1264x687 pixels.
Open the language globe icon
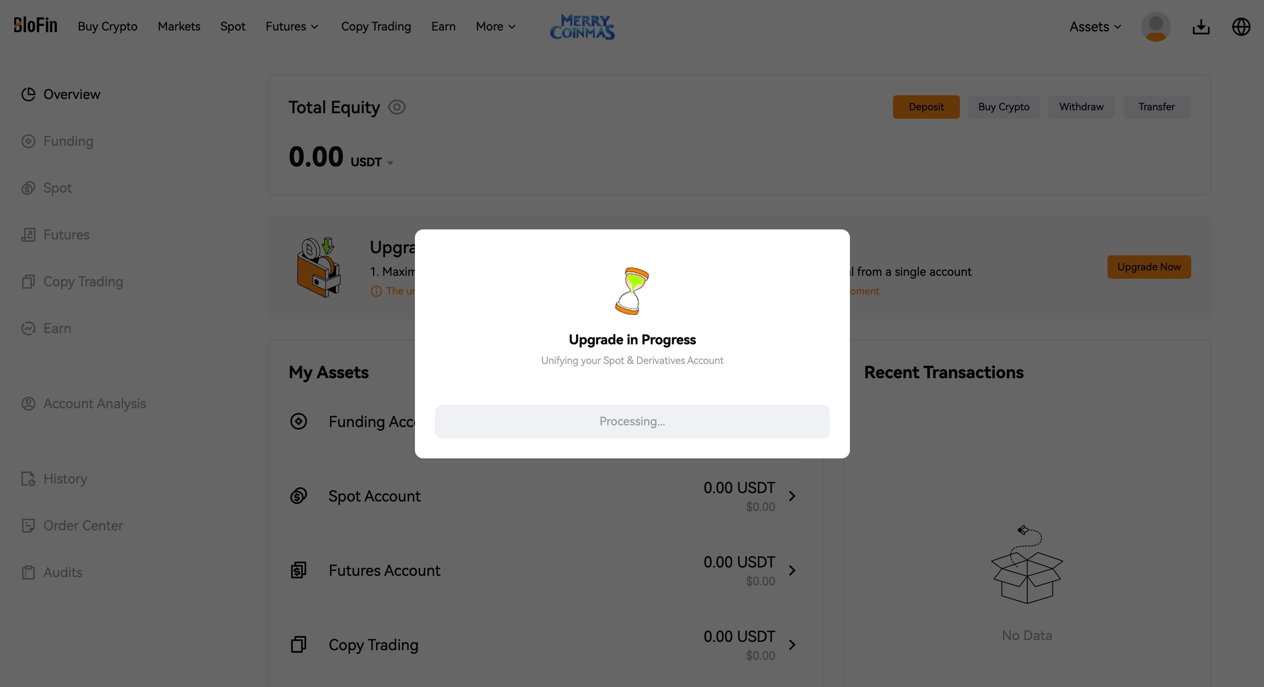tap(1241, 26)
